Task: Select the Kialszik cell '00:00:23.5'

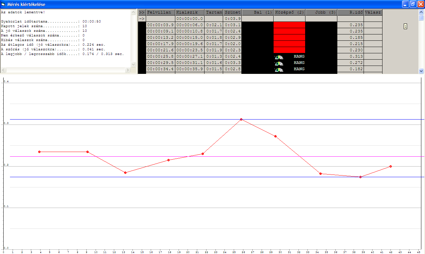Action: pos(190,50)
